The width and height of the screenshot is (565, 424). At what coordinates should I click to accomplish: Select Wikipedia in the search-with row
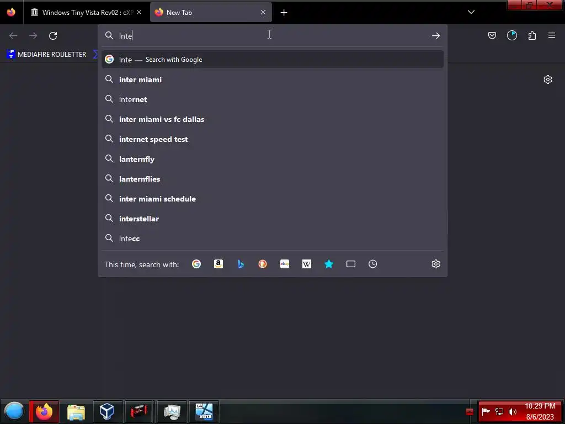307,264
